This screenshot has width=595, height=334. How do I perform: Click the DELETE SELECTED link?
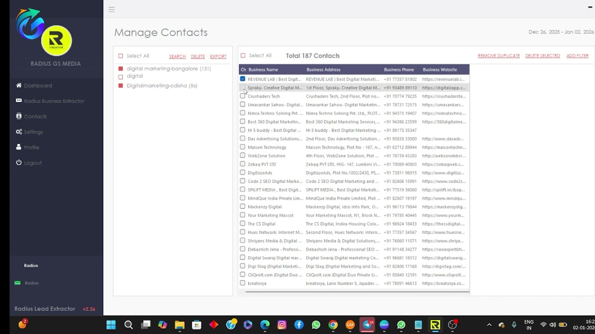coord(542,56)
